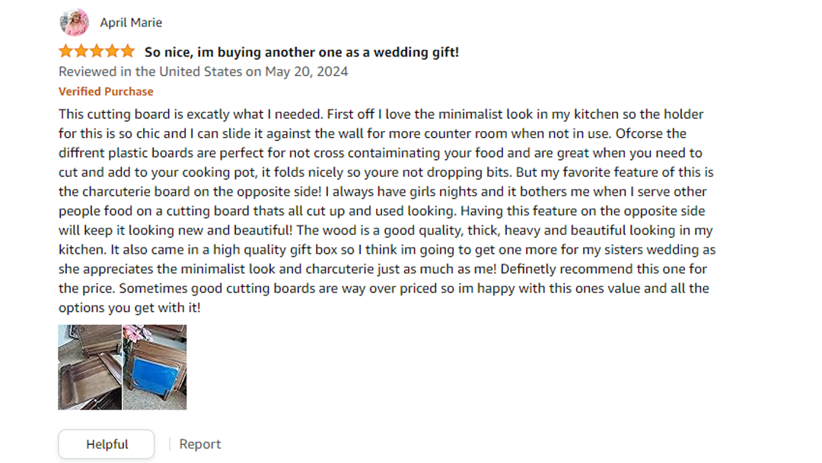Open the review title 'So nice, im buying another'
The width and height of the screenshot is (822, 463).
click(301, 53)
